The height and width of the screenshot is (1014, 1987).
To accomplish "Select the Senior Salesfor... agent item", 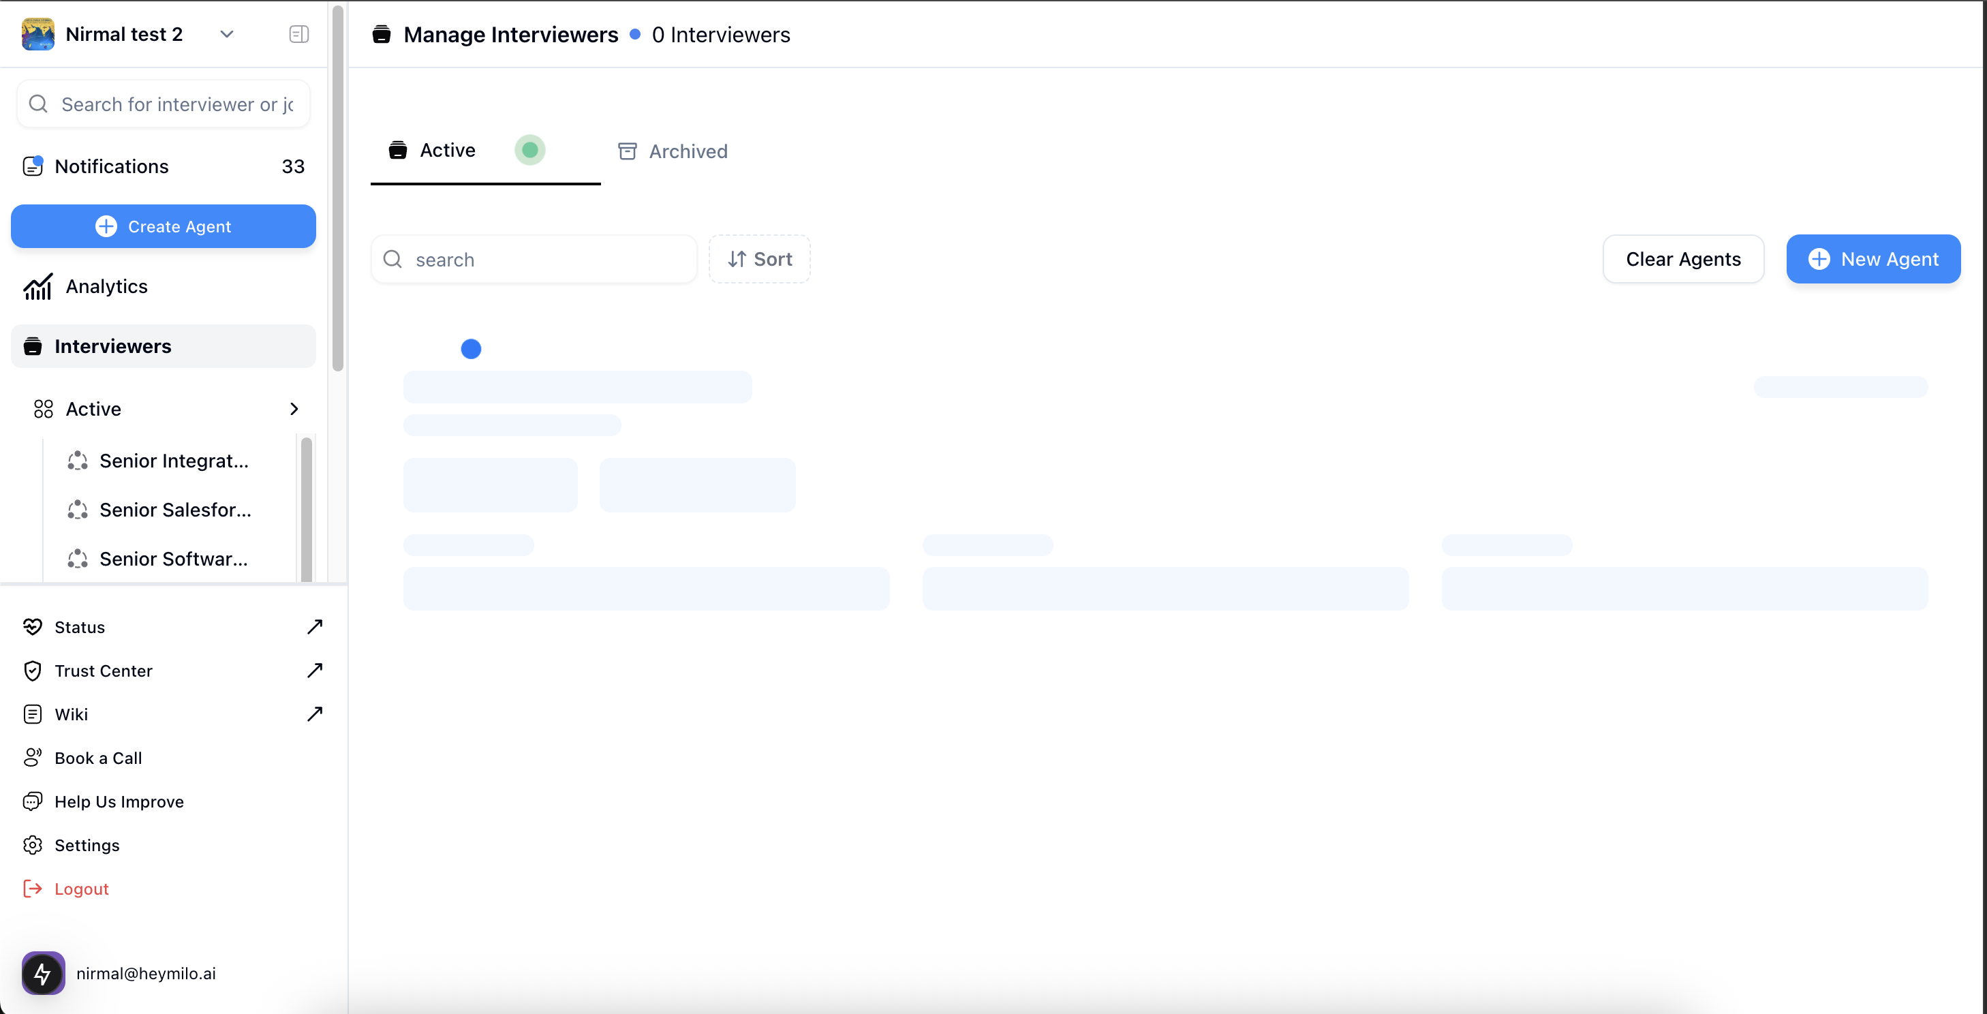I will [x=175, y=510].
